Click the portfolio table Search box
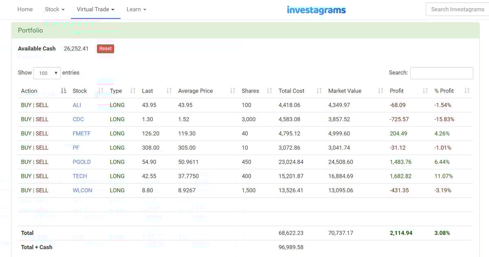The image size is (489, 257). point(441,73)
